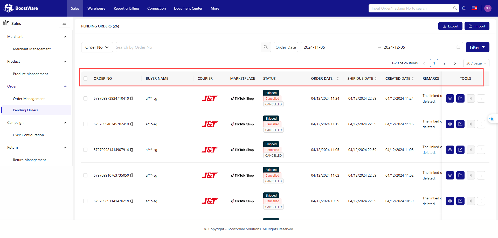This screenshot has height=238, width=498.
Task: Open the Filter dropdown
Action: click(478, 47)
